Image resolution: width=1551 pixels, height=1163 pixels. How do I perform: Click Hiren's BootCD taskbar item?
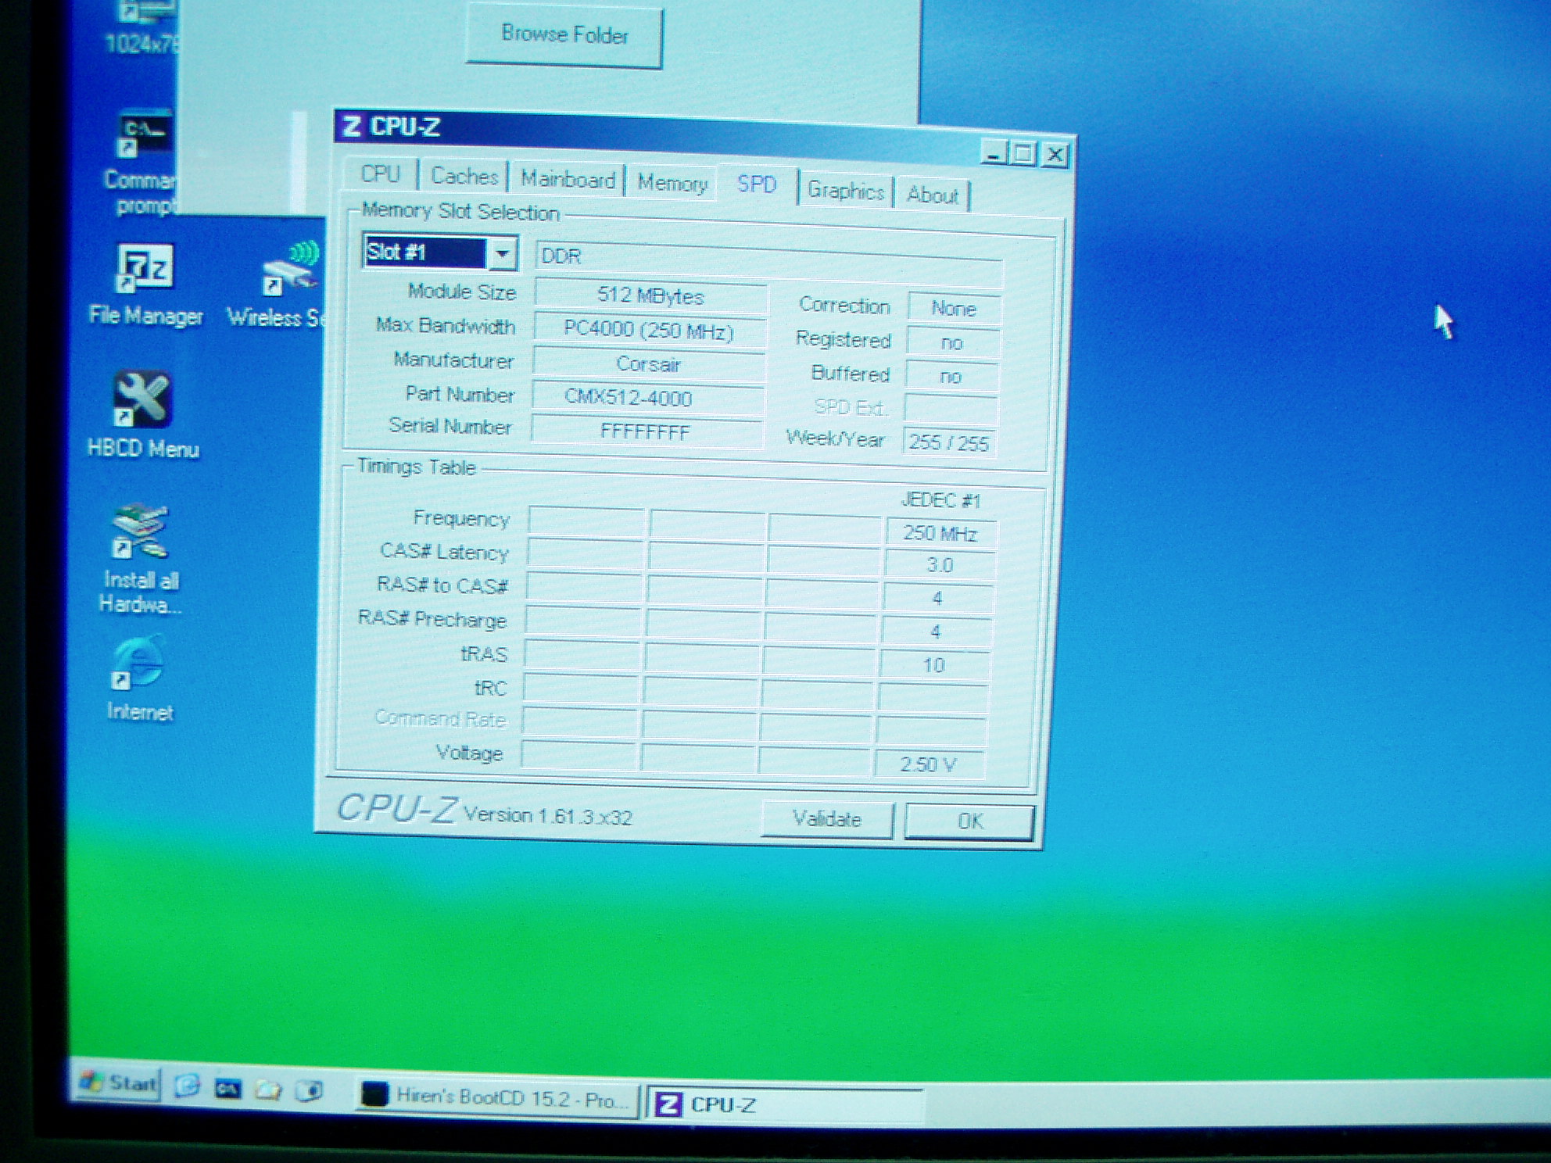click(x=497, y=1098)
